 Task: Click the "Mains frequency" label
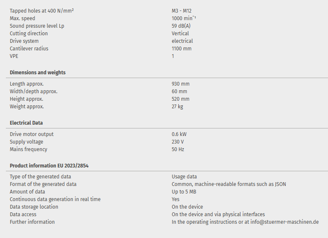coord(29,149)
